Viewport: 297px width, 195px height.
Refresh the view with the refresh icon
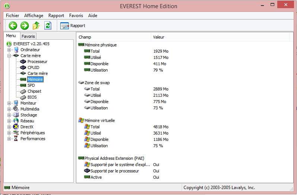48,26
